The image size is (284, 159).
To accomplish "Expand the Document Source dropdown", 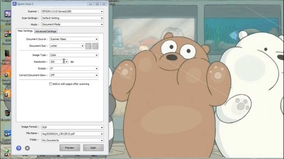I will [74, 39].
